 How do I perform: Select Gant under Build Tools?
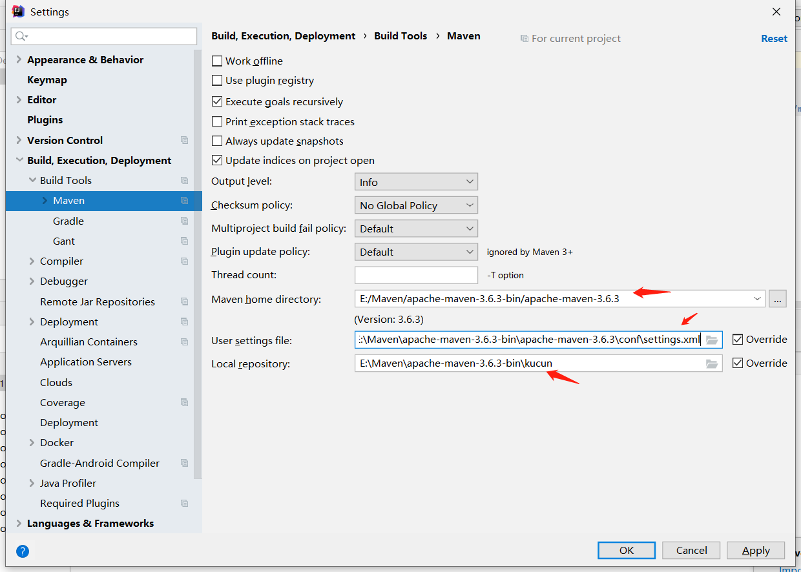click(64, 241)
